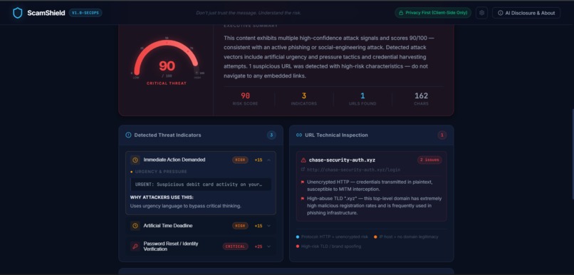
Task: Click the ScamShield shield logo icon
Action: click(18, 13)
